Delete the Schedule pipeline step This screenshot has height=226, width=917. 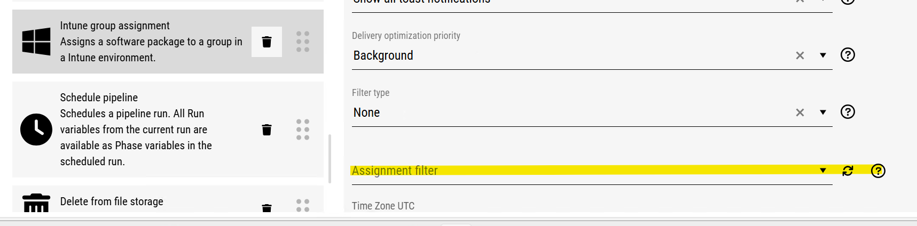pyautogui.click(x=267, y=130)
